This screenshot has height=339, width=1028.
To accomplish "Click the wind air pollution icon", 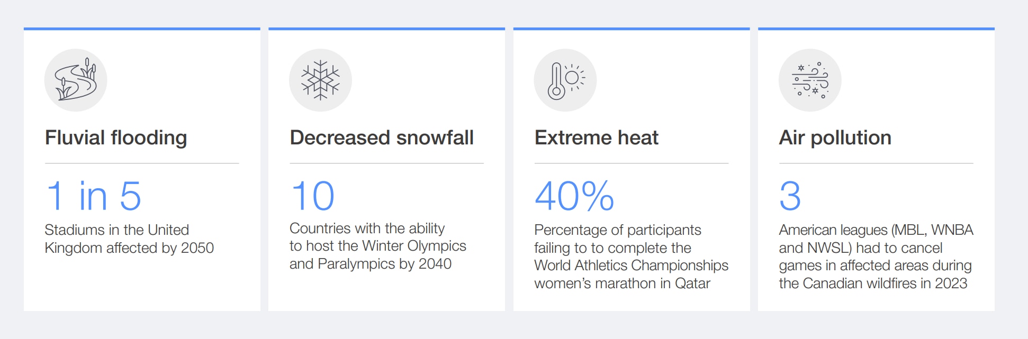I will coord(810,80).
